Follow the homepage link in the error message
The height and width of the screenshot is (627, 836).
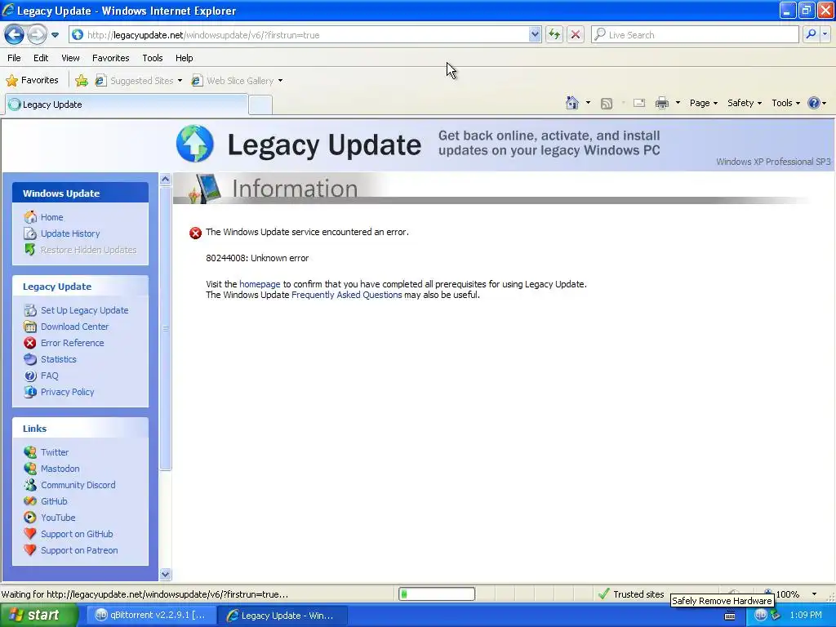click(x=260, y=284)
